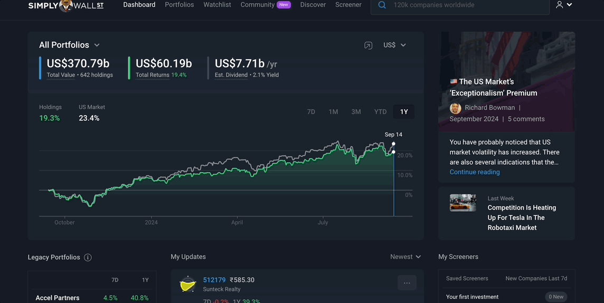
Task: Click the Legacy Portfolios info icon
Action: [x=88, y=257]
